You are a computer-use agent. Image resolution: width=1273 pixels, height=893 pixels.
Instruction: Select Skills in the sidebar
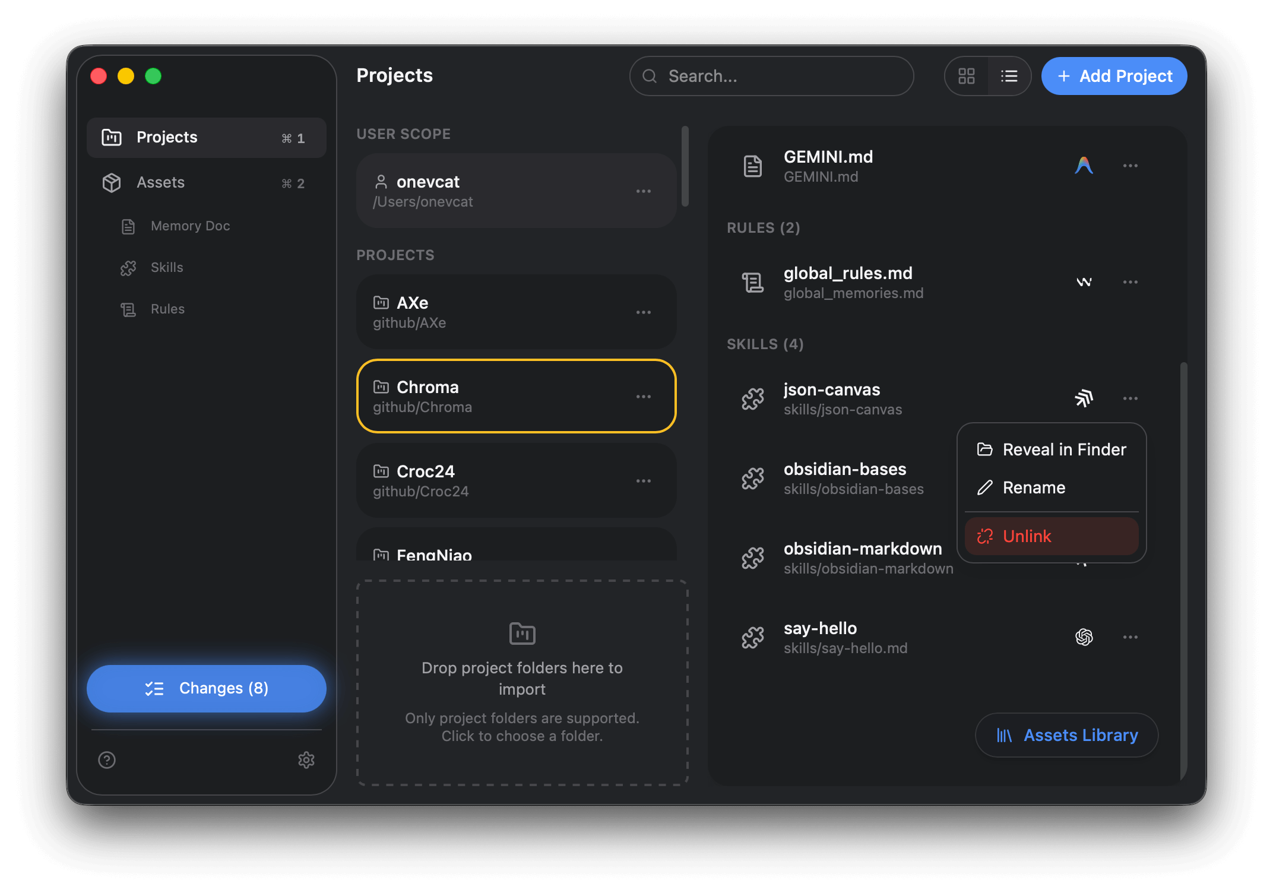[166, 267]
